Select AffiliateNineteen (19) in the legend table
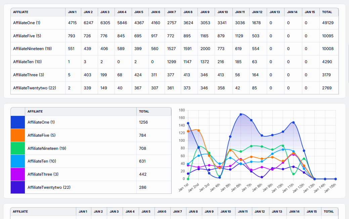349x219 pixels. [47, 148]
